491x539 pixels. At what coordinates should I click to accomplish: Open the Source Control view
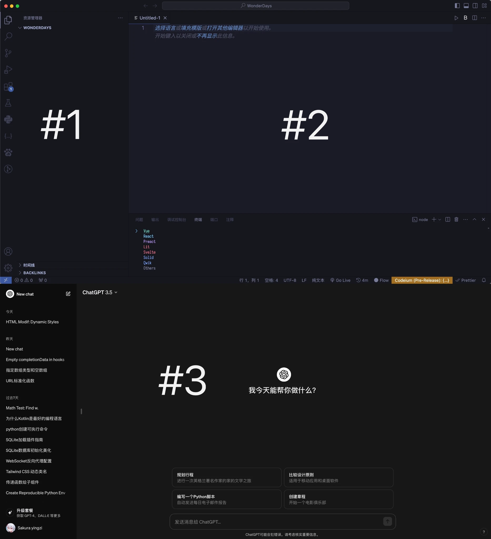click(8, 53)
